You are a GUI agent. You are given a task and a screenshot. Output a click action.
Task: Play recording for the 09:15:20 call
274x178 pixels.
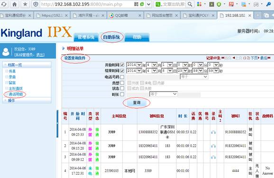point(213,146)
